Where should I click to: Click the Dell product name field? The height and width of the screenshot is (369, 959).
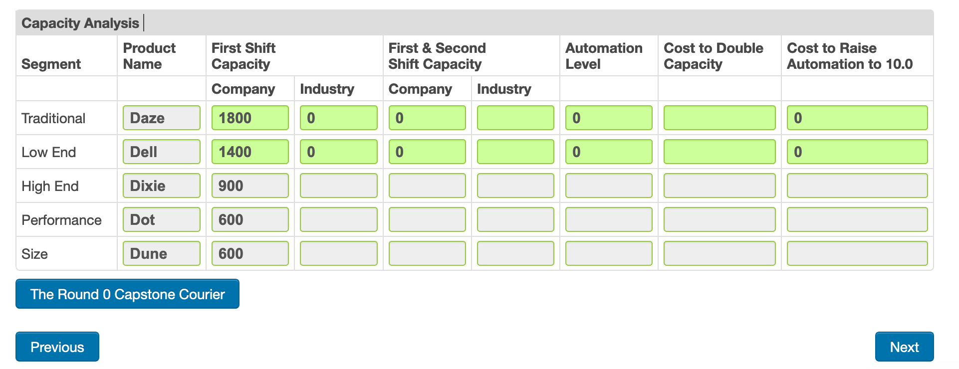click(161, 152)
